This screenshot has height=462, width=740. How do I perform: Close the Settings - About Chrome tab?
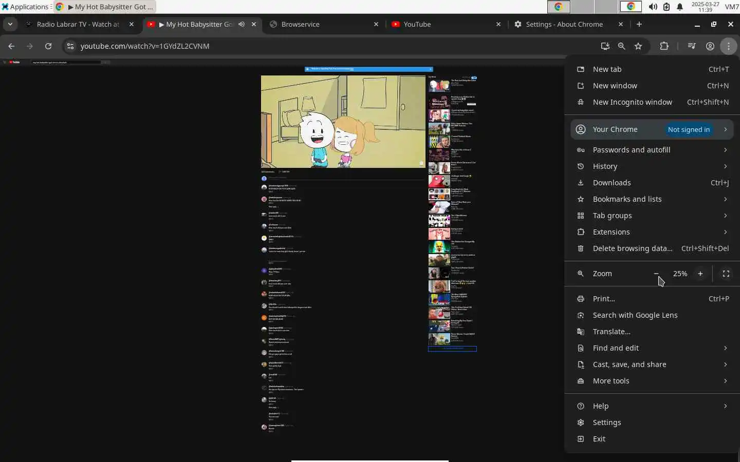tap(621, 24)
